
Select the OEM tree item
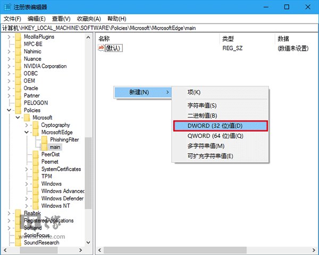click(29, 81)
